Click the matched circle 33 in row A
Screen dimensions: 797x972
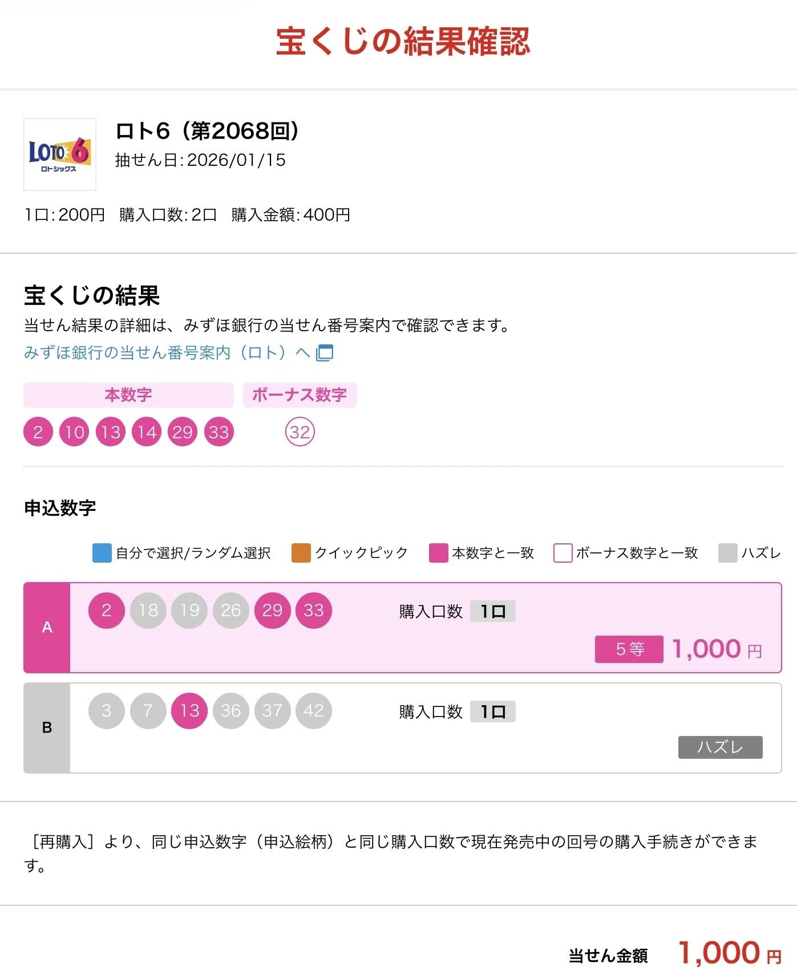coord(313,611)
